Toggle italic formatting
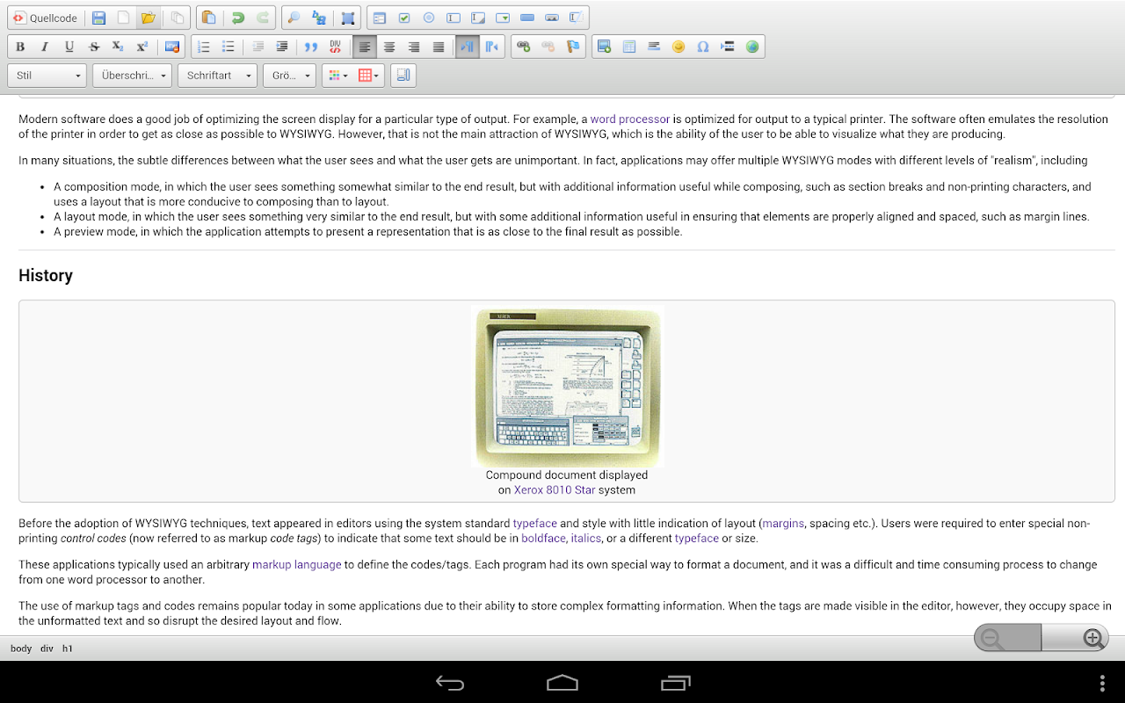 tap(45, 47)
